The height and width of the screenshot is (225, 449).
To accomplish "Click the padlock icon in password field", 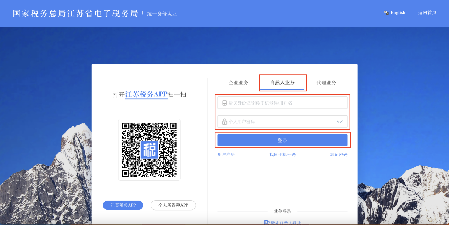I will point(224,122).
